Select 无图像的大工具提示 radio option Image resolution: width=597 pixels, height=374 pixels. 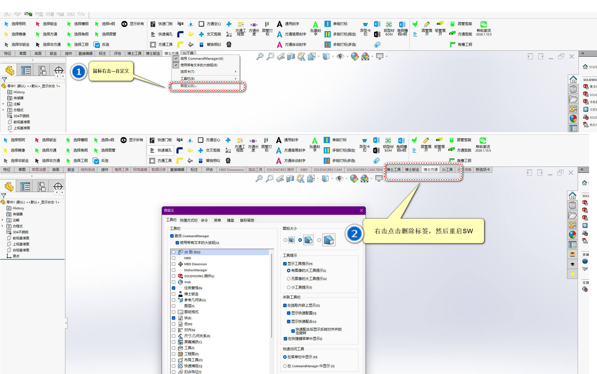tap(289, 279)
